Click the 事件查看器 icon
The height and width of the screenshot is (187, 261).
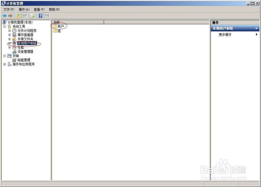(x=14, y=35)
